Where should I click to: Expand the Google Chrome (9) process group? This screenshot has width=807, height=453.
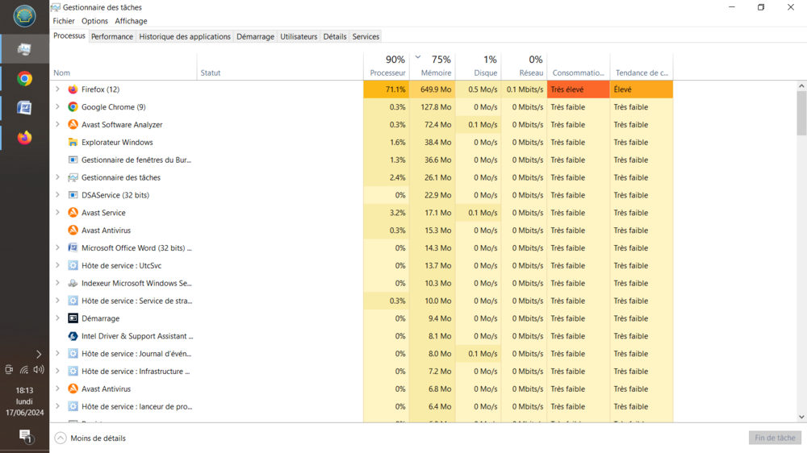(57, 107)
